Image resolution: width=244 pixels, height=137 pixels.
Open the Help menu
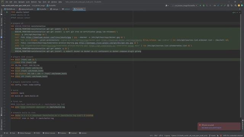pyautogui.click(x=60, y=2)
